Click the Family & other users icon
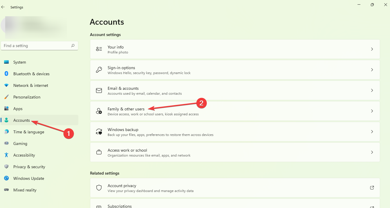The image size is (390, 208). tap(99, 111)
